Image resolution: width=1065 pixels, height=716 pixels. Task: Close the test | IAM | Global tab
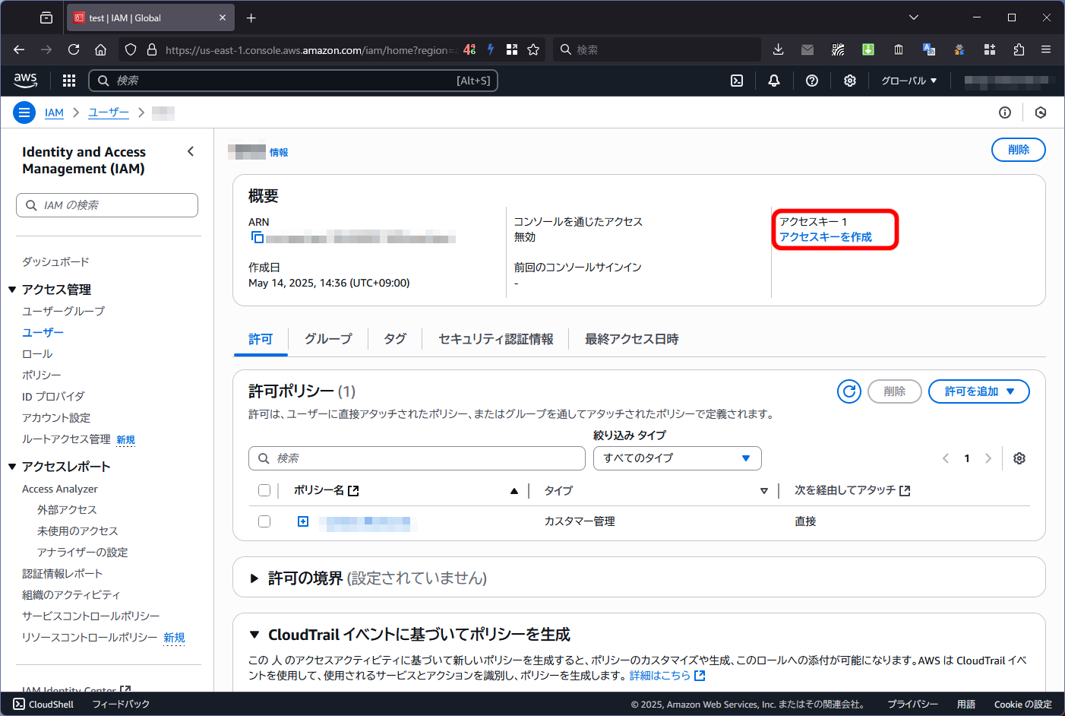(x=223, y=17)
